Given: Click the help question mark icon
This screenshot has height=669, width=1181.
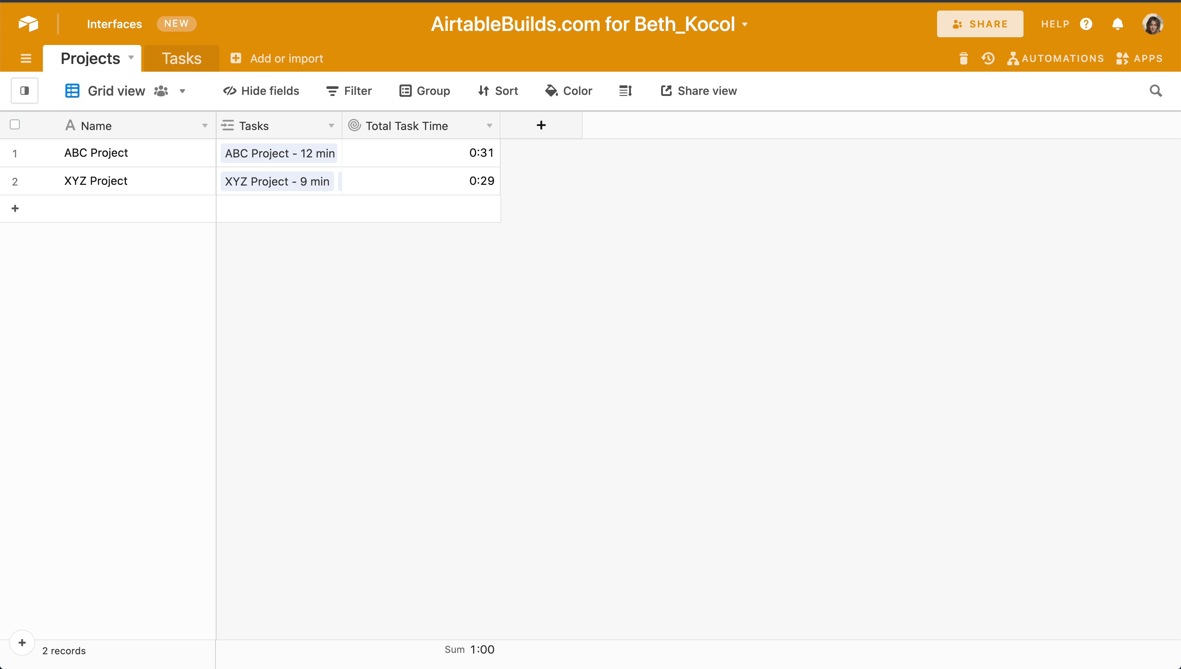Looking at the screenshot, I should pyautogui.click(x=1086, y=24).
